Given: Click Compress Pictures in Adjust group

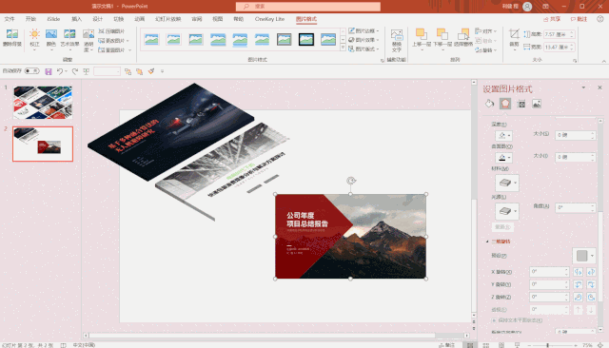Looking at the screenshot, I should [111, 31].
